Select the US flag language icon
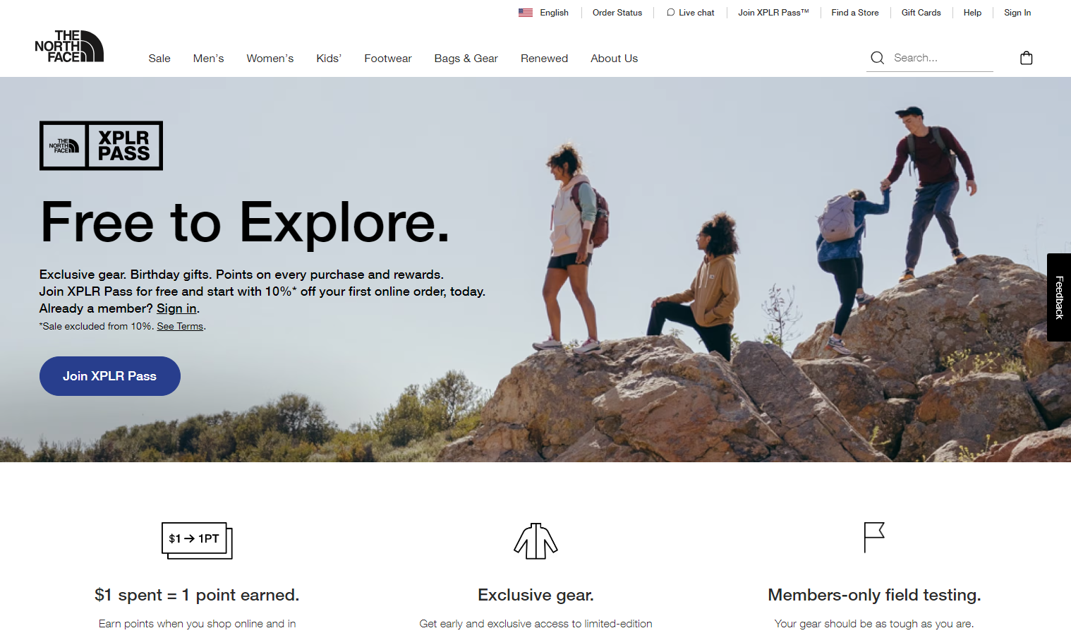Viewport: 1071px width, 633px height. click(526, 13)
